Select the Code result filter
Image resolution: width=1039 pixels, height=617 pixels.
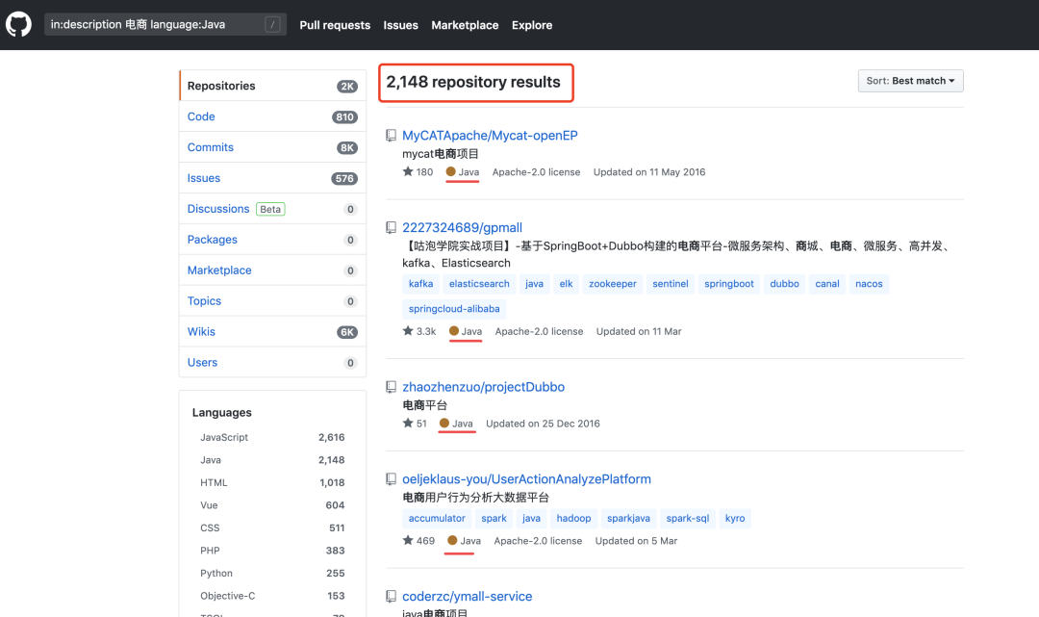(x=272, y=116)
